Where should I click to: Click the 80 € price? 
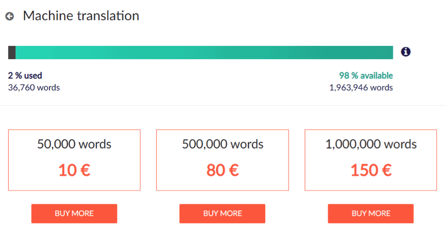(x=223, y=170)
